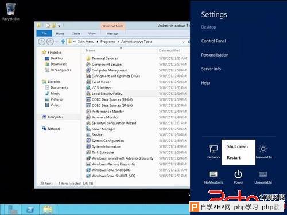Click the Services shortcut icon
This screenshot has width=287, height=215.
(x=88, y=135)
